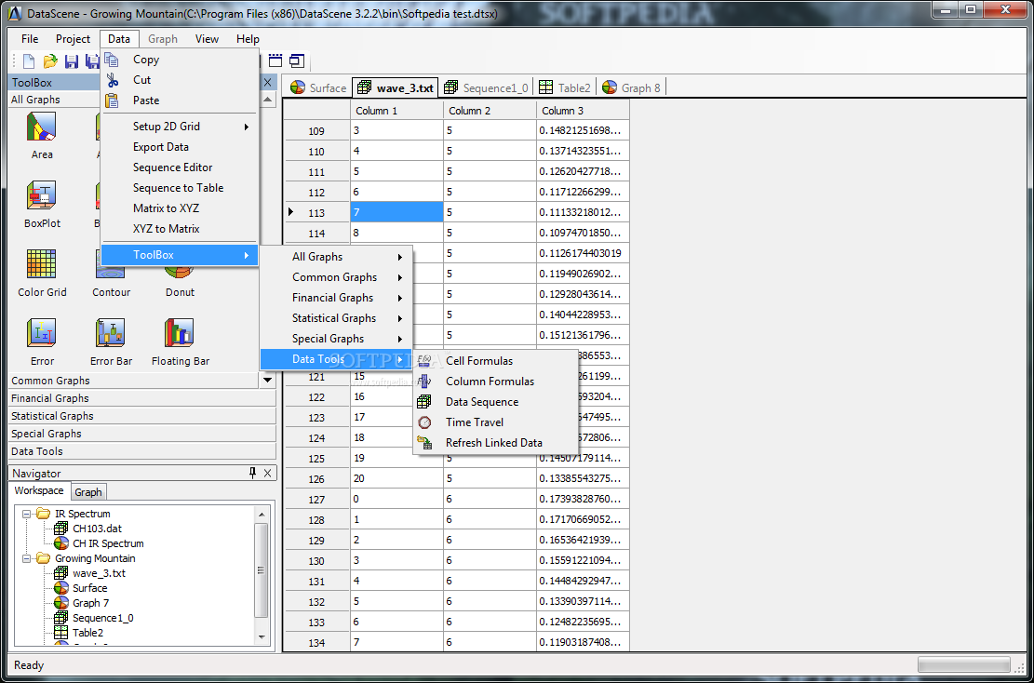Choose Copy from the Data menu
This screenshot has height=683, width=1034.
[x=180, y=60]
